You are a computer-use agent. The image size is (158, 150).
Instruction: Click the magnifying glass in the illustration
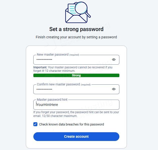pyautogui.click(x=81, y=8)
